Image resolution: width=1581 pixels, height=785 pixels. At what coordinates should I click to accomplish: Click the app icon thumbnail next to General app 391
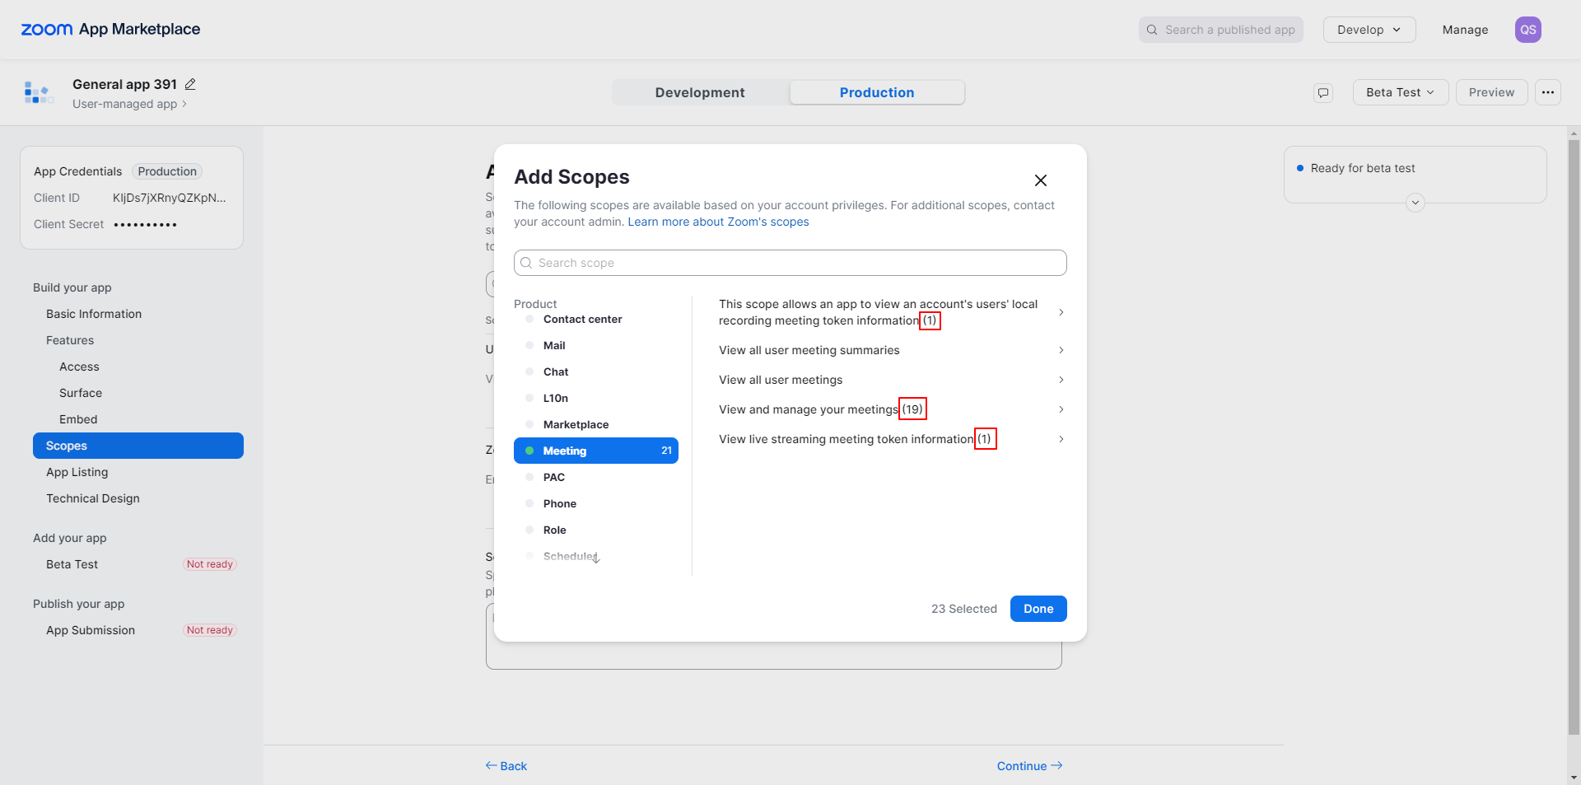(x=38, y=92)
